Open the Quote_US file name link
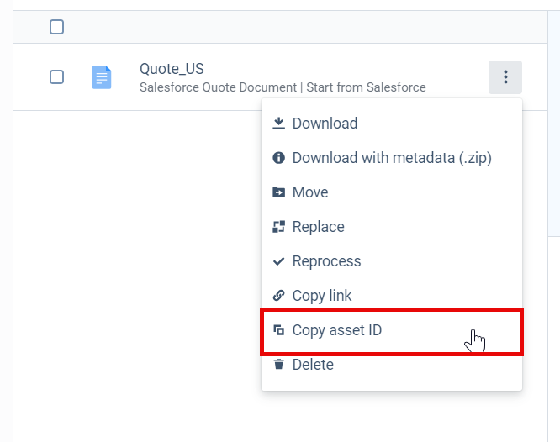The image size is (560, 442). click(x=172, y=69)
